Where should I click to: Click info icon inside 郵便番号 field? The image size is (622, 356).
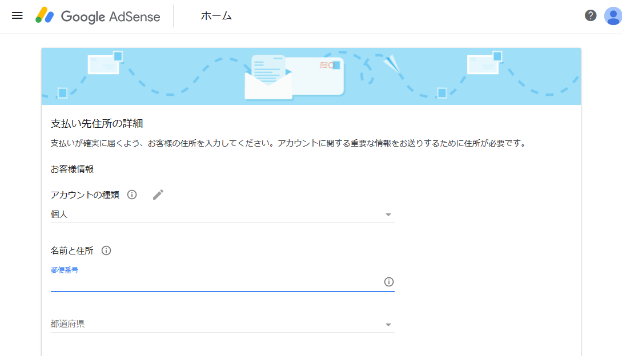(x=389, y=282)
